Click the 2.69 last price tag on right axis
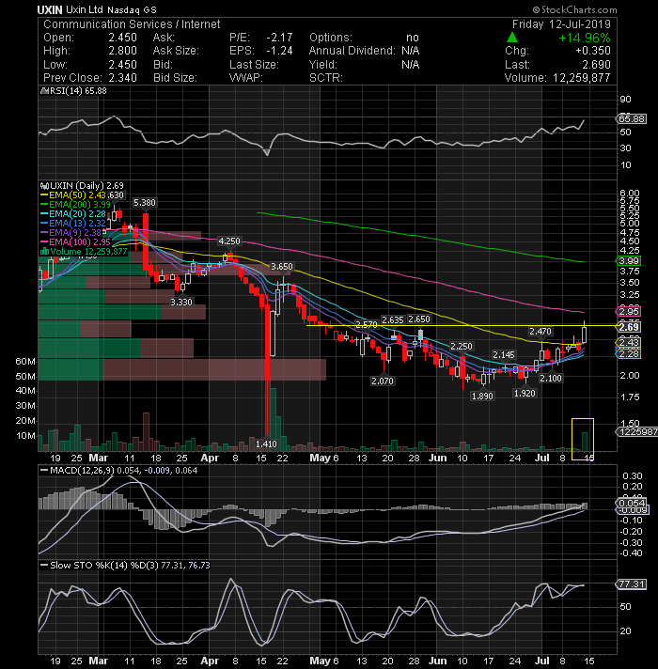Viewport: 658px width, 669px height. pos(629,327)
